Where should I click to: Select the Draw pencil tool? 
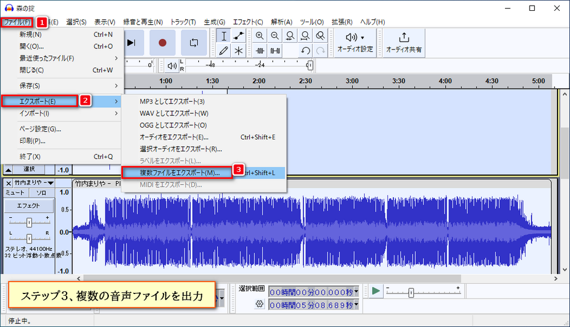tap(224, 51)
